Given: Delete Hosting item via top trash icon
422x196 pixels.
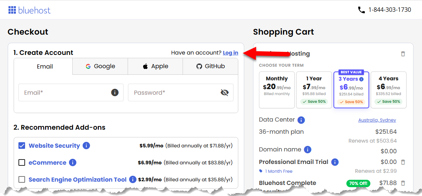Looking at the screenshot, I should click(403, 54).
